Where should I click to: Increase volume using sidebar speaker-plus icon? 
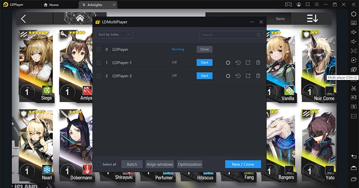[354, 32]
